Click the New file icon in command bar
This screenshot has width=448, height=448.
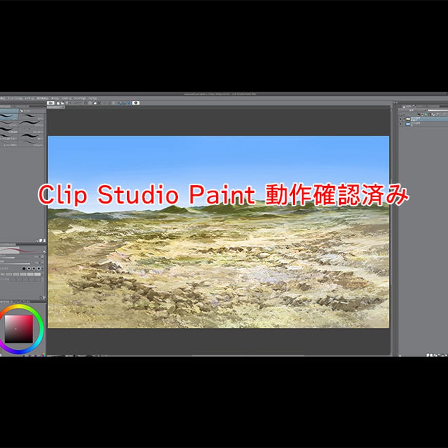[58, 103]
